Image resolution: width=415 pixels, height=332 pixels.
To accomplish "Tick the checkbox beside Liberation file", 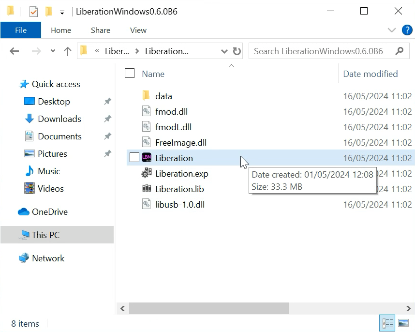I will (x=134, y=158).
